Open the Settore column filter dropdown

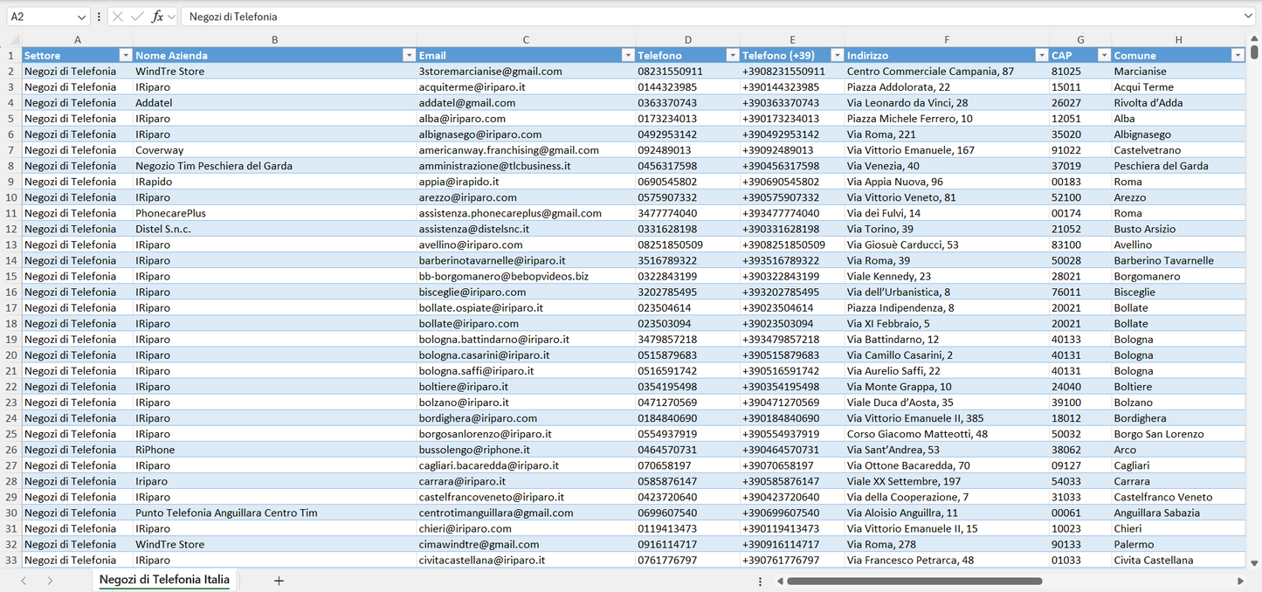pos(125,55)
